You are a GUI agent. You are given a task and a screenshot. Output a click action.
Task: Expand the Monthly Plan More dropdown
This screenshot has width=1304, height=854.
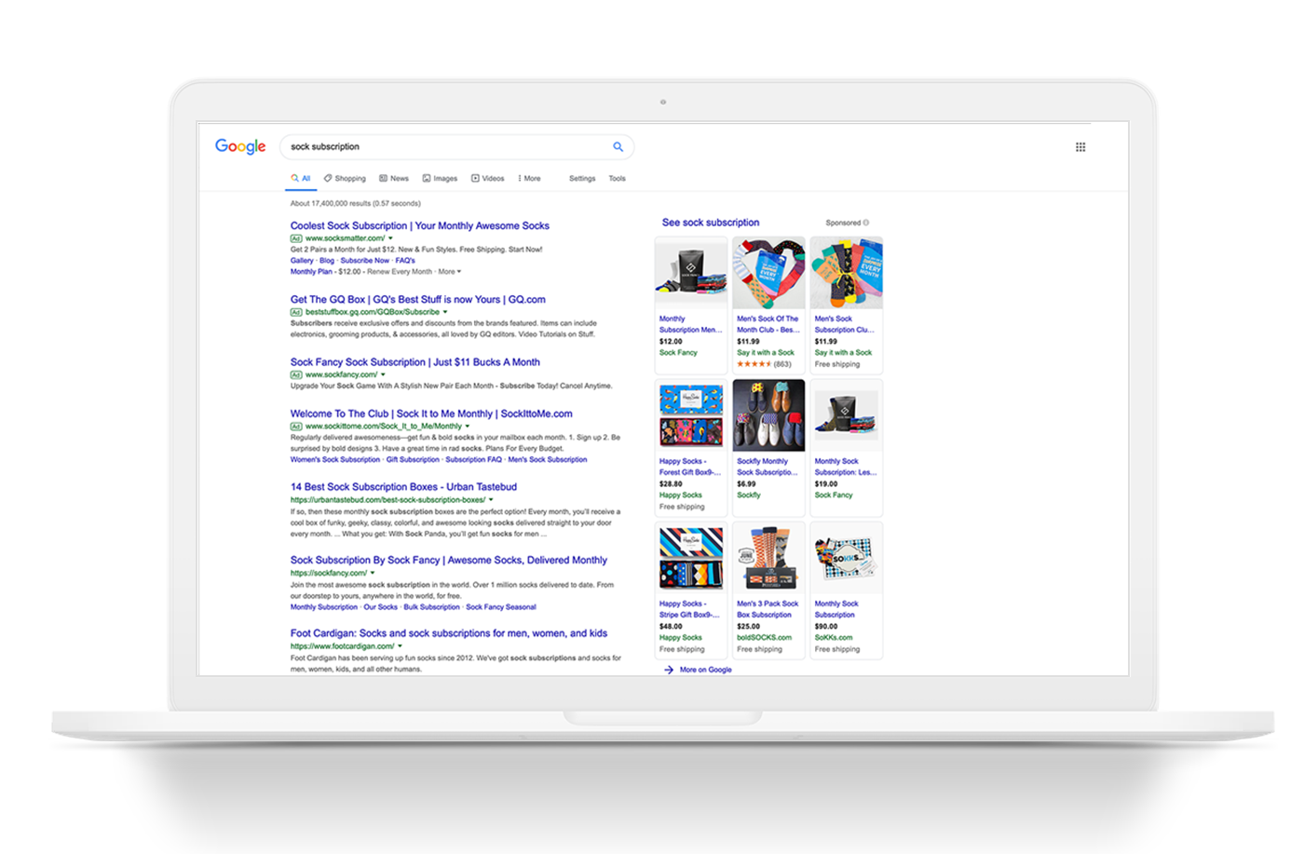pyautogui.click(x=450, y=272)
